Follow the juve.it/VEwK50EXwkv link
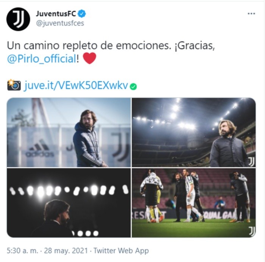Image resolution: width=265 pixels, height=262 pixels. click(x=76, y=85)
